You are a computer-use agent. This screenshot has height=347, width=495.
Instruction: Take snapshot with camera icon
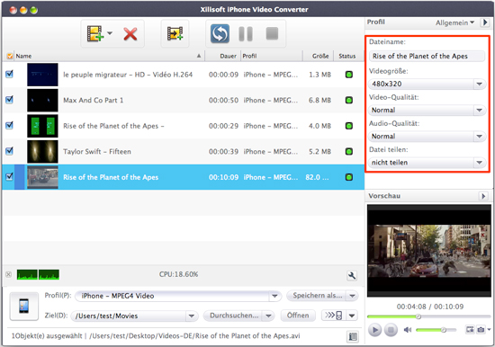pos(481,330)
